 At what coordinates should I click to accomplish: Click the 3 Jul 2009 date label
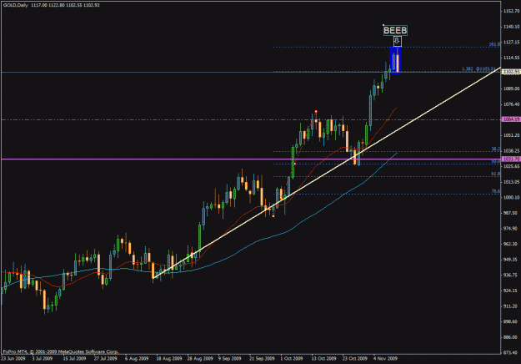pyautogui.click(x=43, y=359)
